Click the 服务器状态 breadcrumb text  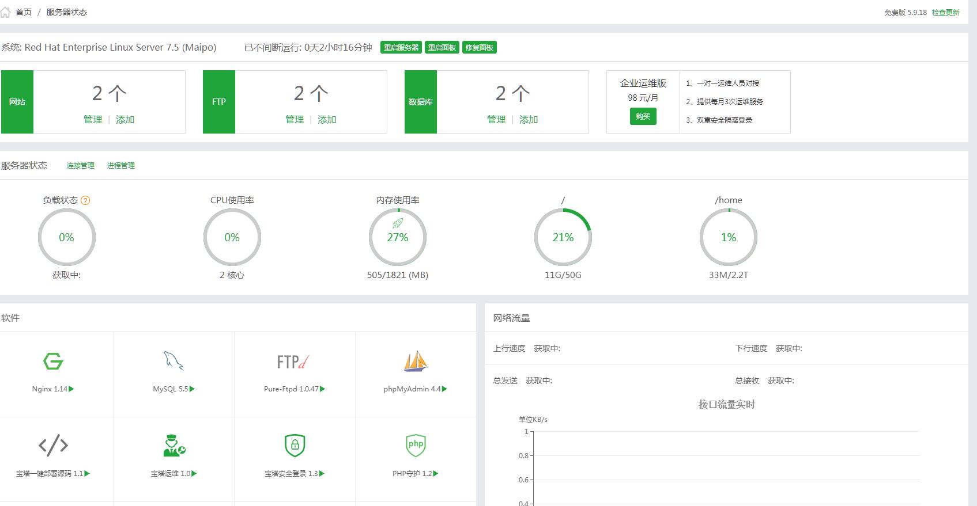[x=67, y=12]
